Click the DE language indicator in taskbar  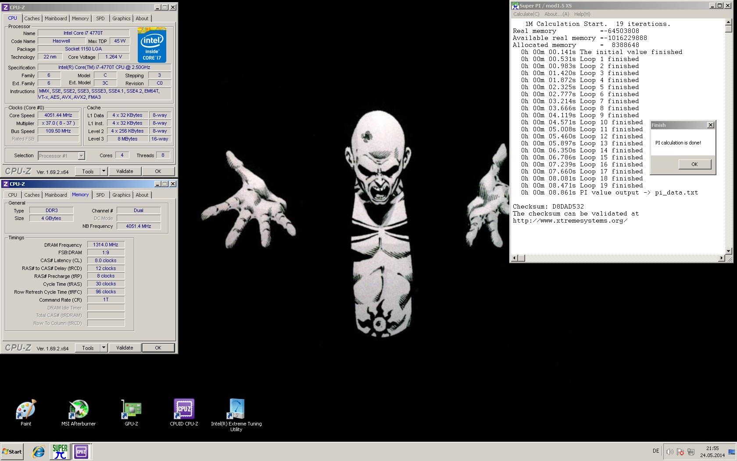pos(656,451)
